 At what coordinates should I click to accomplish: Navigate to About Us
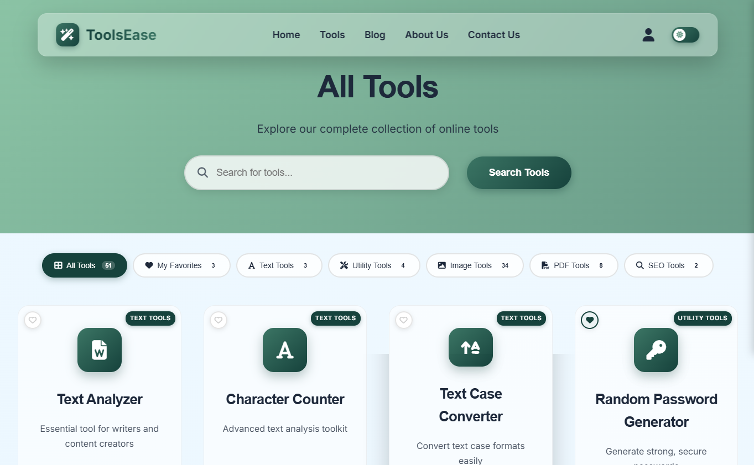coord(427,35)
